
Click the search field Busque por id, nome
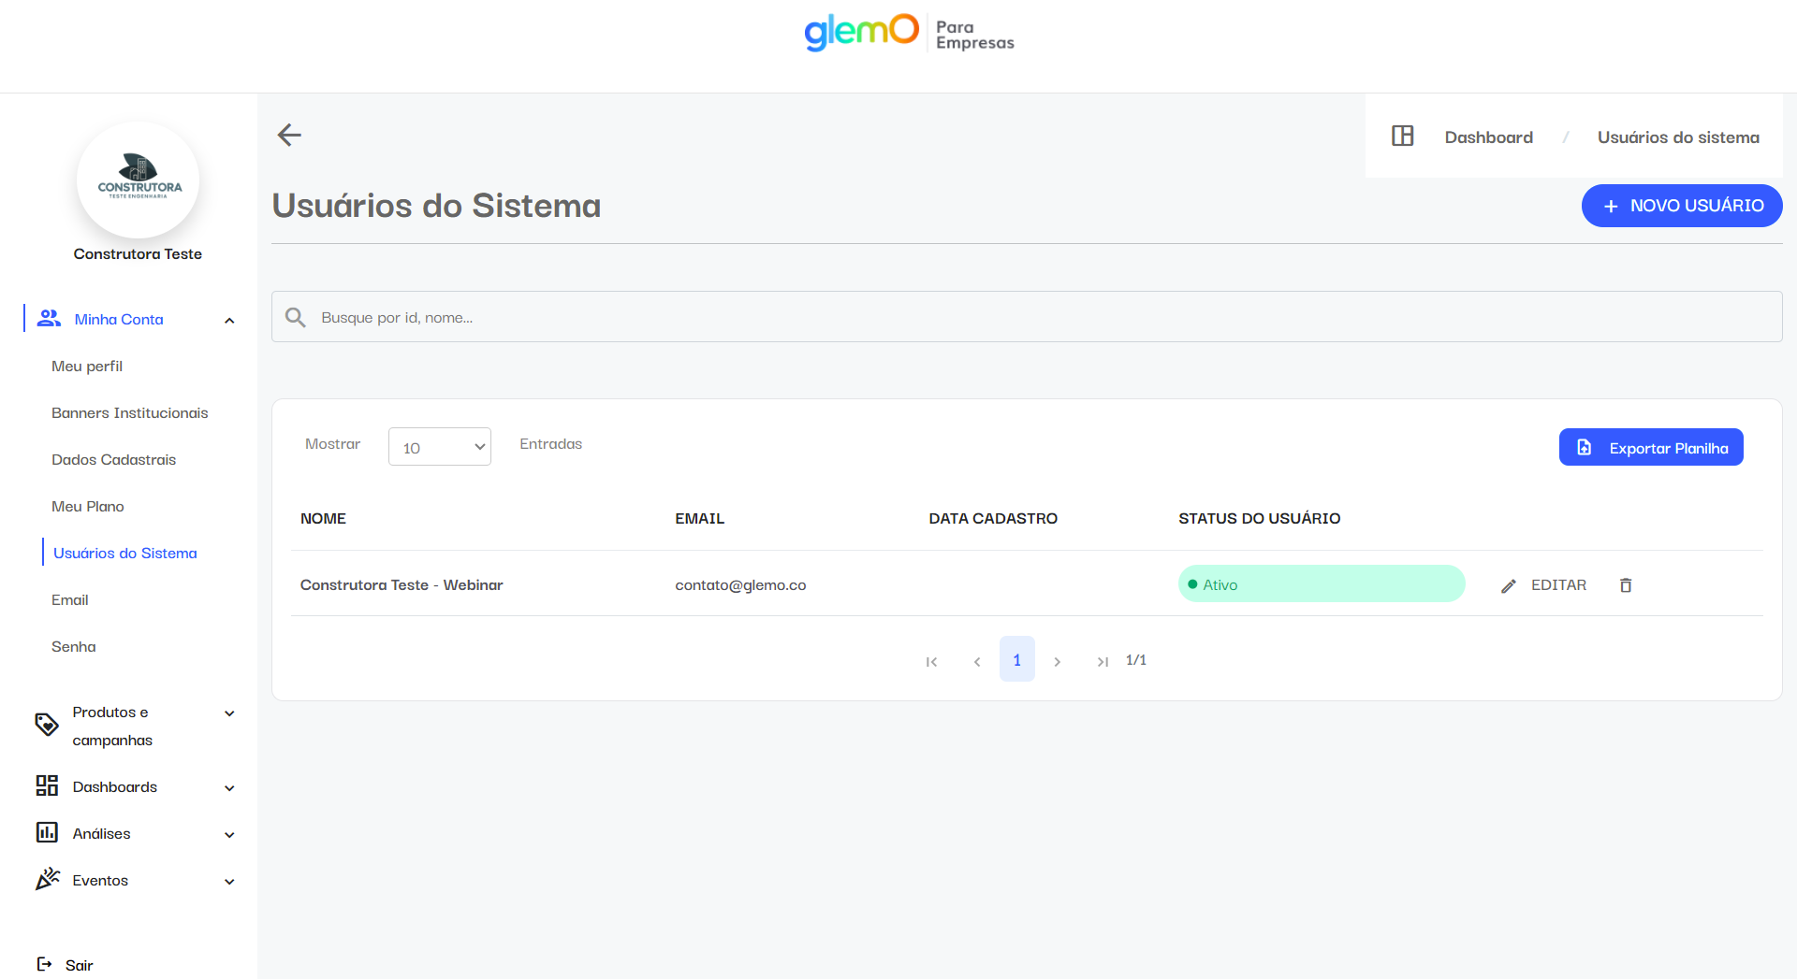point(1030,318)
